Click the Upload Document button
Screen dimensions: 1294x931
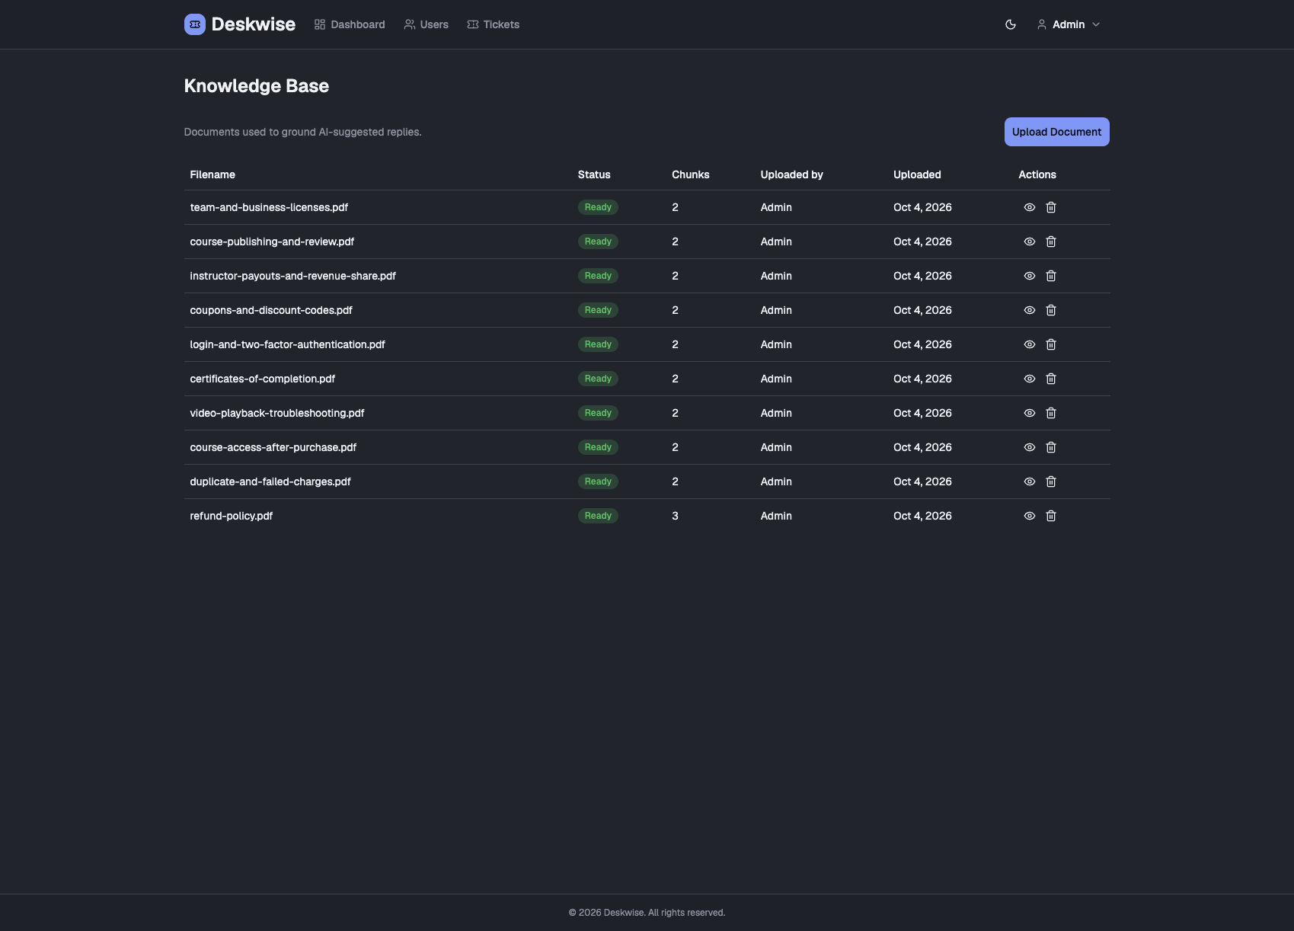pyautogui.click(x=1056, y=132)
